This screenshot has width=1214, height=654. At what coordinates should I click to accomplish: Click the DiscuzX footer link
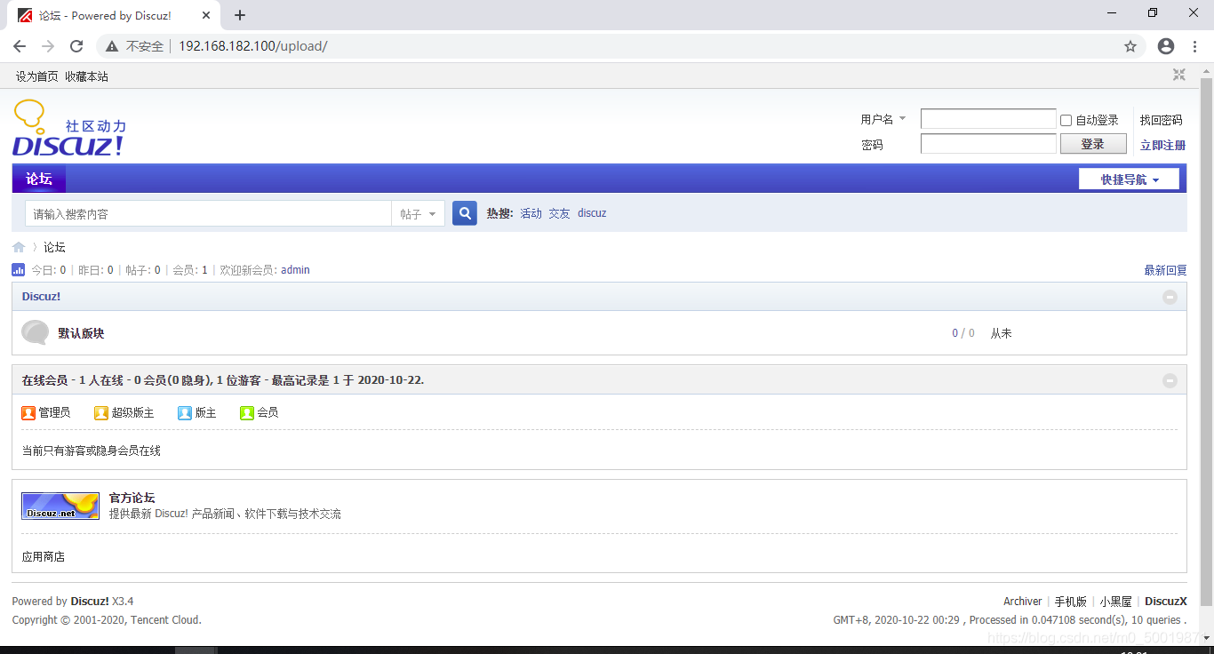tap(1166, 602)
